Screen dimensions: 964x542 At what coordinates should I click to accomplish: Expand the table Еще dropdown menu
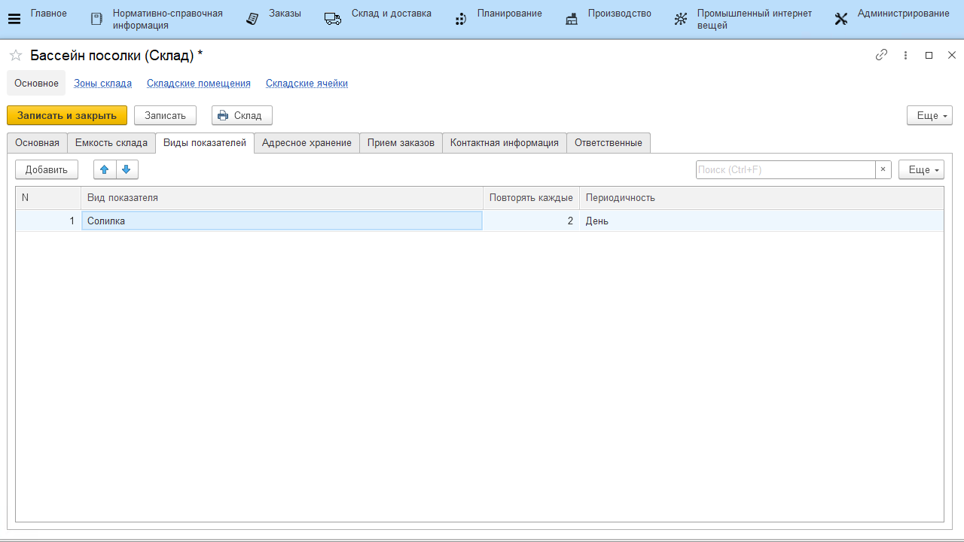coord(921,169)
